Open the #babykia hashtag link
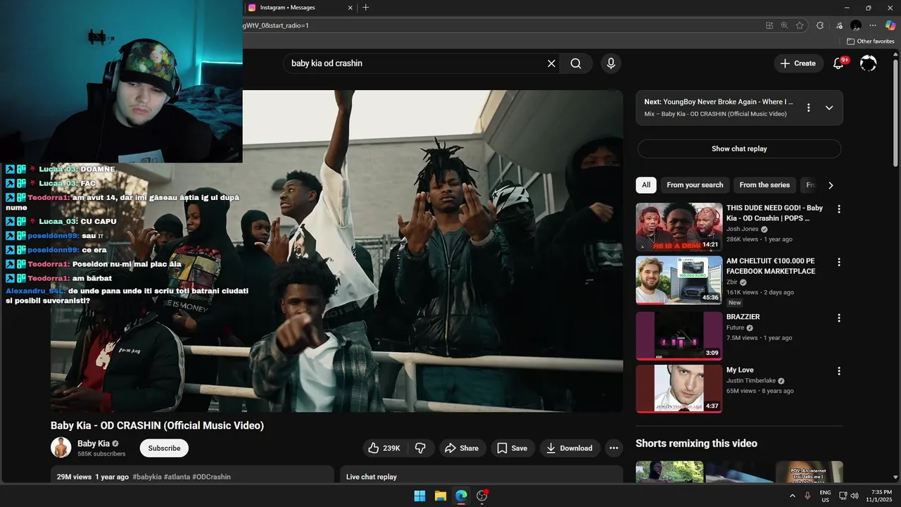 click(147, 477)
